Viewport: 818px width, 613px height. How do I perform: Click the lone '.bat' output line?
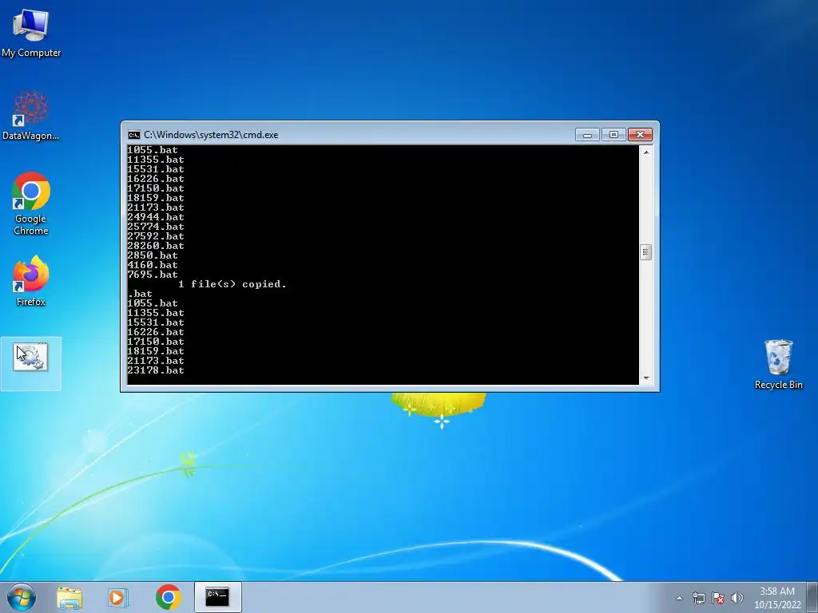pos(140,294)
